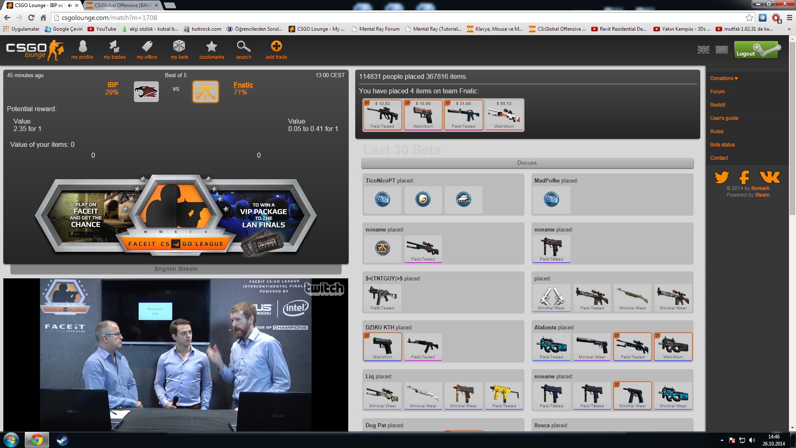Open the Reddit sidebar link
Viewport: 796px width, 448px height.
pyautogui.click(x=718, y=105)
